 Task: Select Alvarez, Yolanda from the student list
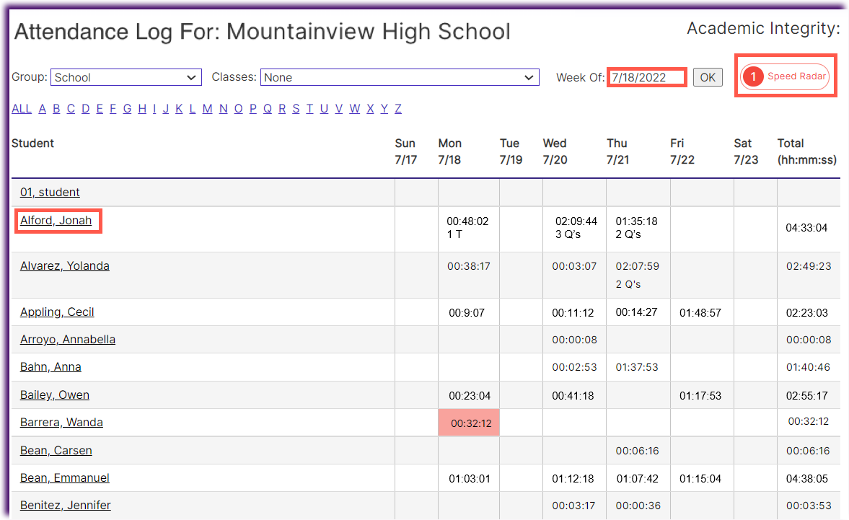click(x=64, y=265)
